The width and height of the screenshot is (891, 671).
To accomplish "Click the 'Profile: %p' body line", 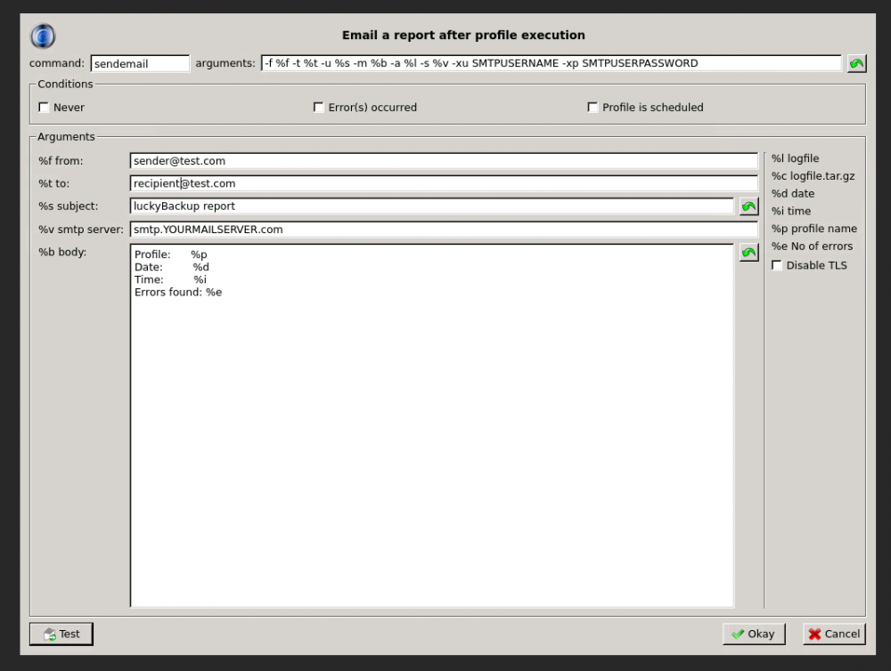I will point(170,255).
